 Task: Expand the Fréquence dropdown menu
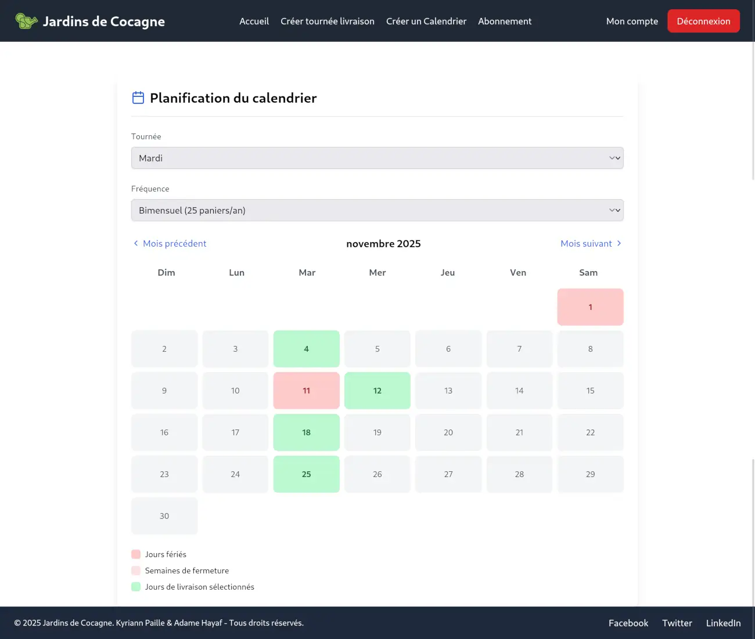point(377,210)
